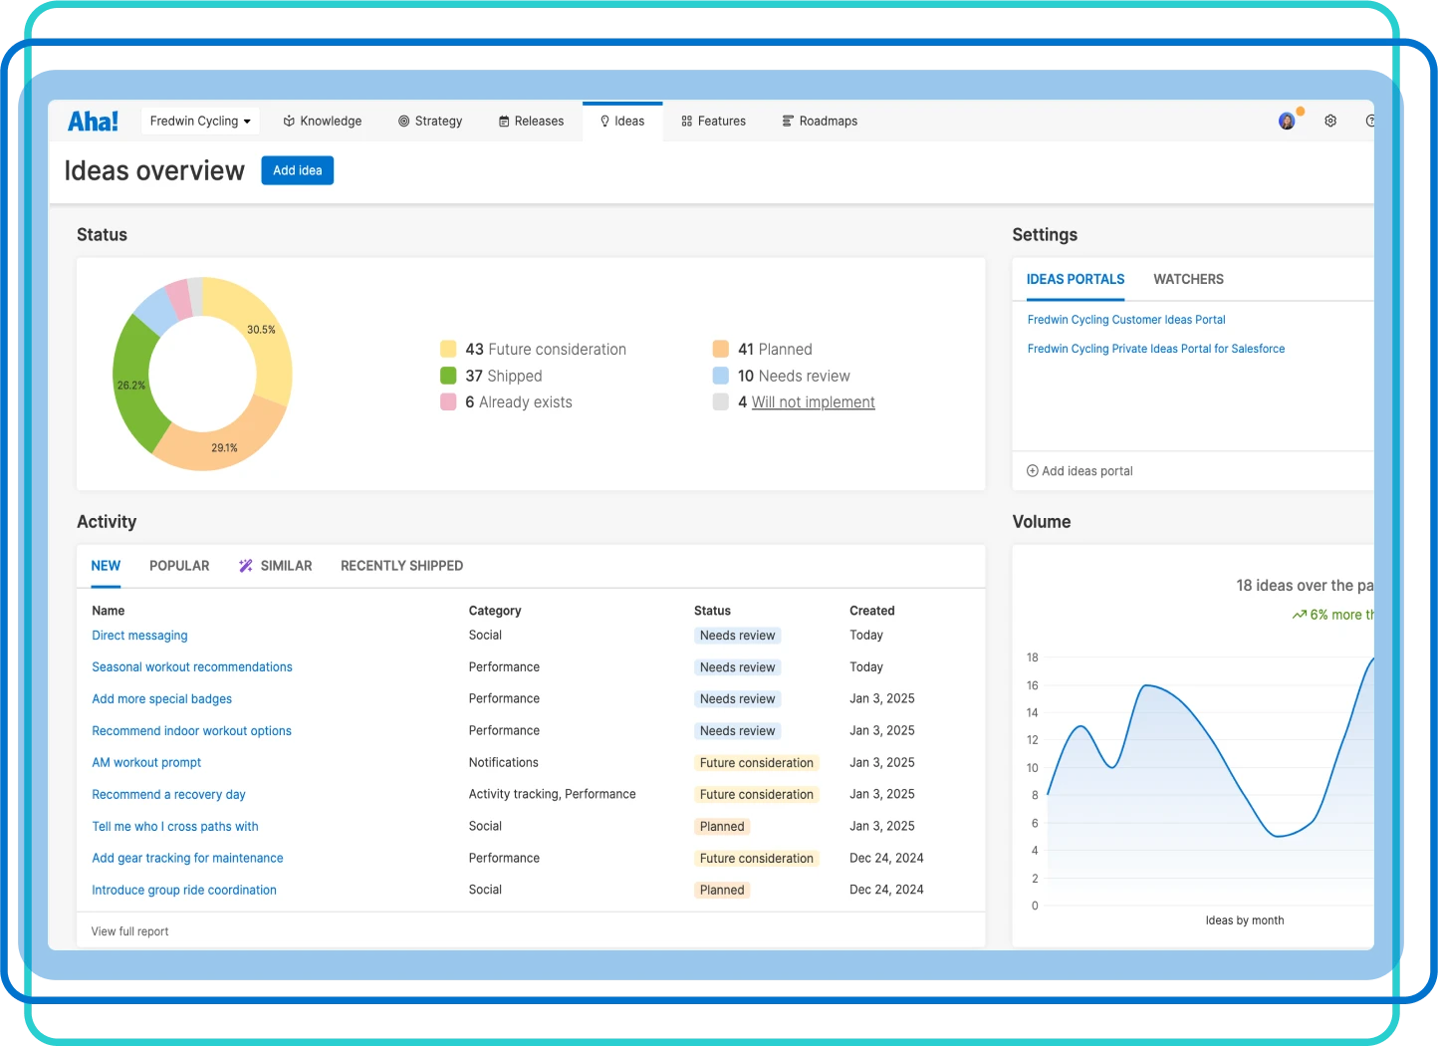Click the View full report link
The image size is (1438, 1046).
pos(129,930)
